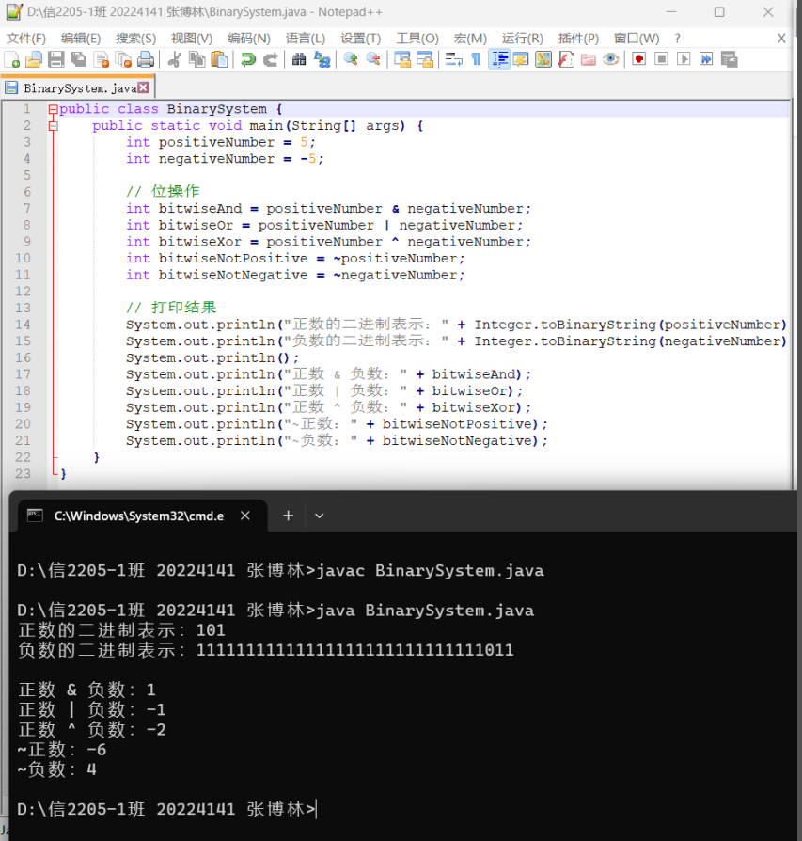Open the 语言(L) menu
This screenshot has width=802, height=841.
[306, 39]
